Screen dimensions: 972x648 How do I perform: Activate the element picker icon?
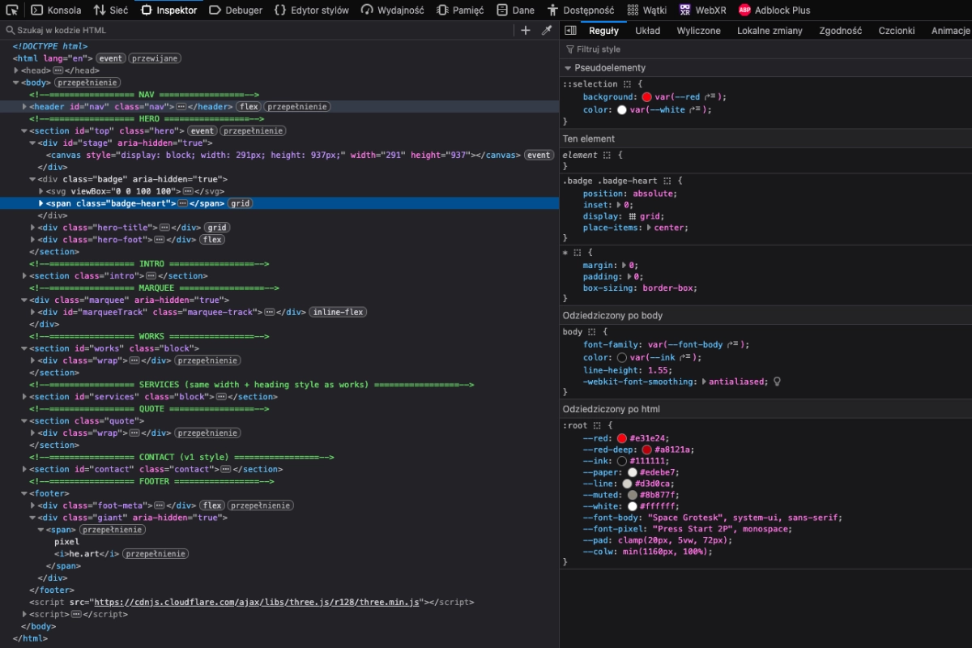[x=11, y=10]
